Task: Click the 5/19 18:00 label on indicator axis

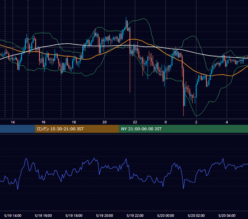Action: [74, 215]
